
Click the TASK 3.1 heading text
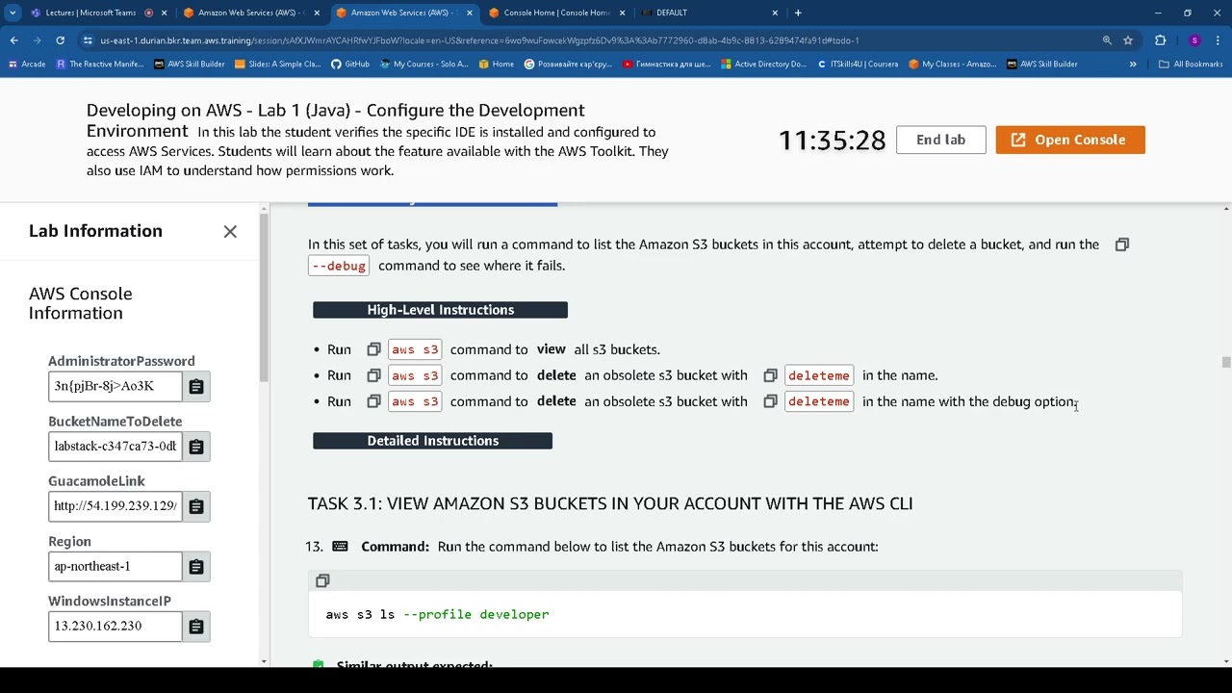coord(610,503)
